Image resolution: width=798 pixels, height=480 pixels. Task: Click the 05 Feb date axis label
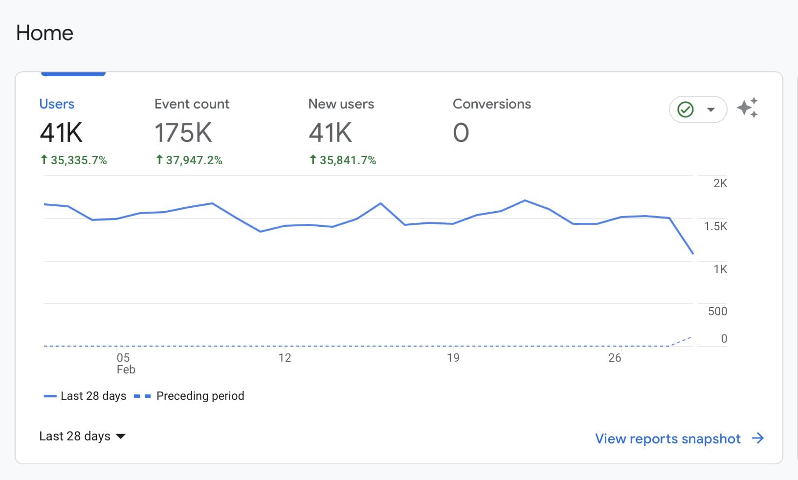point(125,363)
